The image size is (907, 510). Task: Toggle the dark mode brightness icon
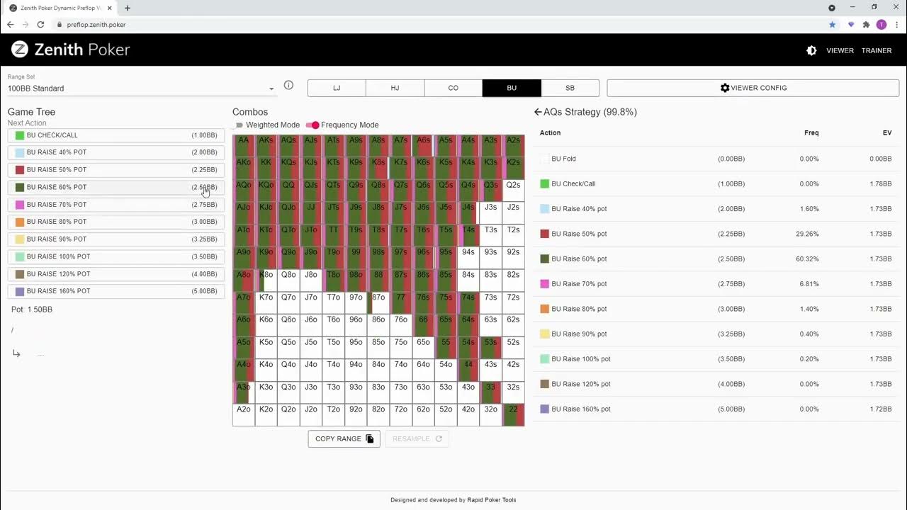pyautogui.click(x=811, y=50)
